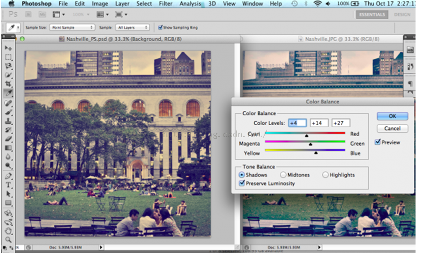Cancel the Color Balance dialog
The width and height of the screenshot is (422, 258).
[392, 128]
